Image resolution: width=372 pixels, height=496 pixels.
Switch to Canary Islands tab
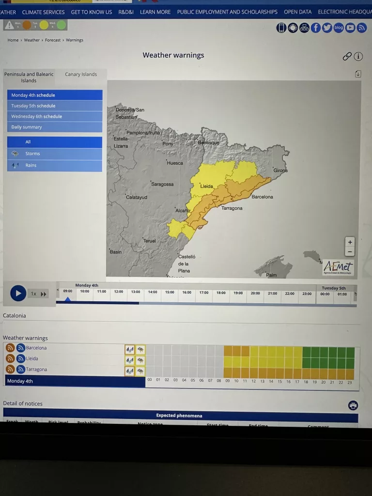point(81,75)
